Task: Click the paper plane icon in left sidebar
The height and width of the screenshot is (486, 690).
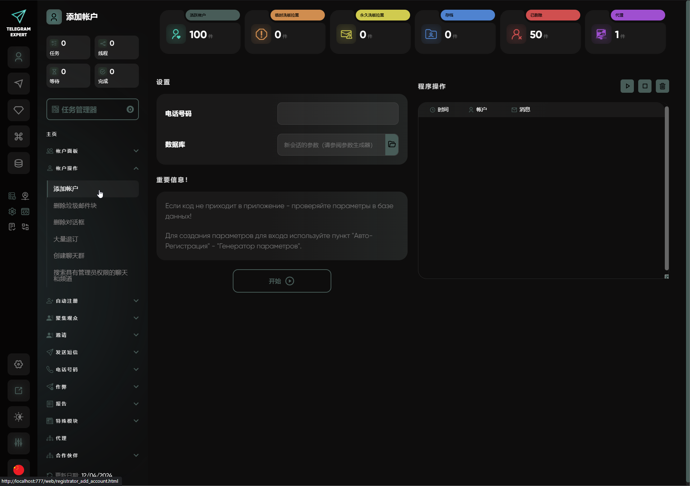Action: point(19,84)
